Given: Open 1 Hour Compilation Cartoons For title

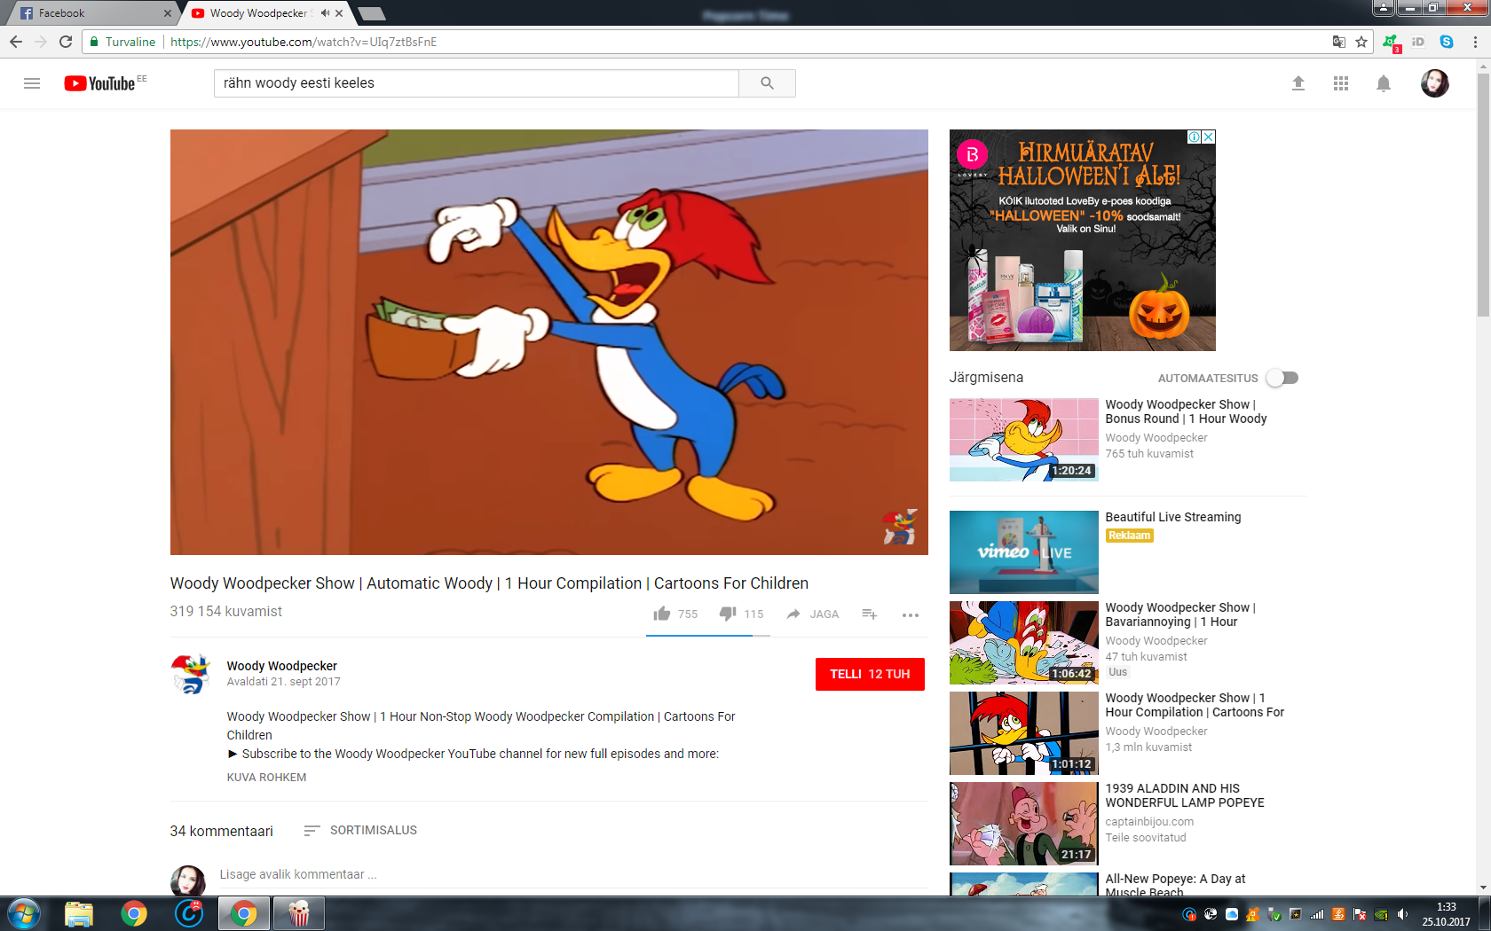Looking at the screenshot, I should [1195, 705].
